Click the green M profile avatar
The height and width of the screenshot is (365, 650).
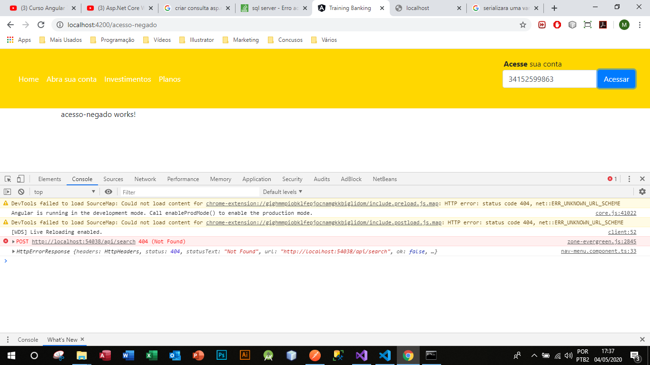pos(624,25)
